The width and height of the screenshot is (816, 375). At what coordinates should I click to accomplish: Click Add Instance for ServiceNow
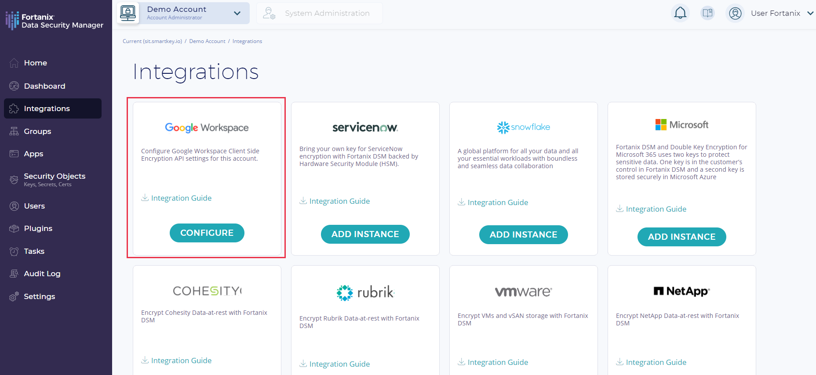[365, 234]
